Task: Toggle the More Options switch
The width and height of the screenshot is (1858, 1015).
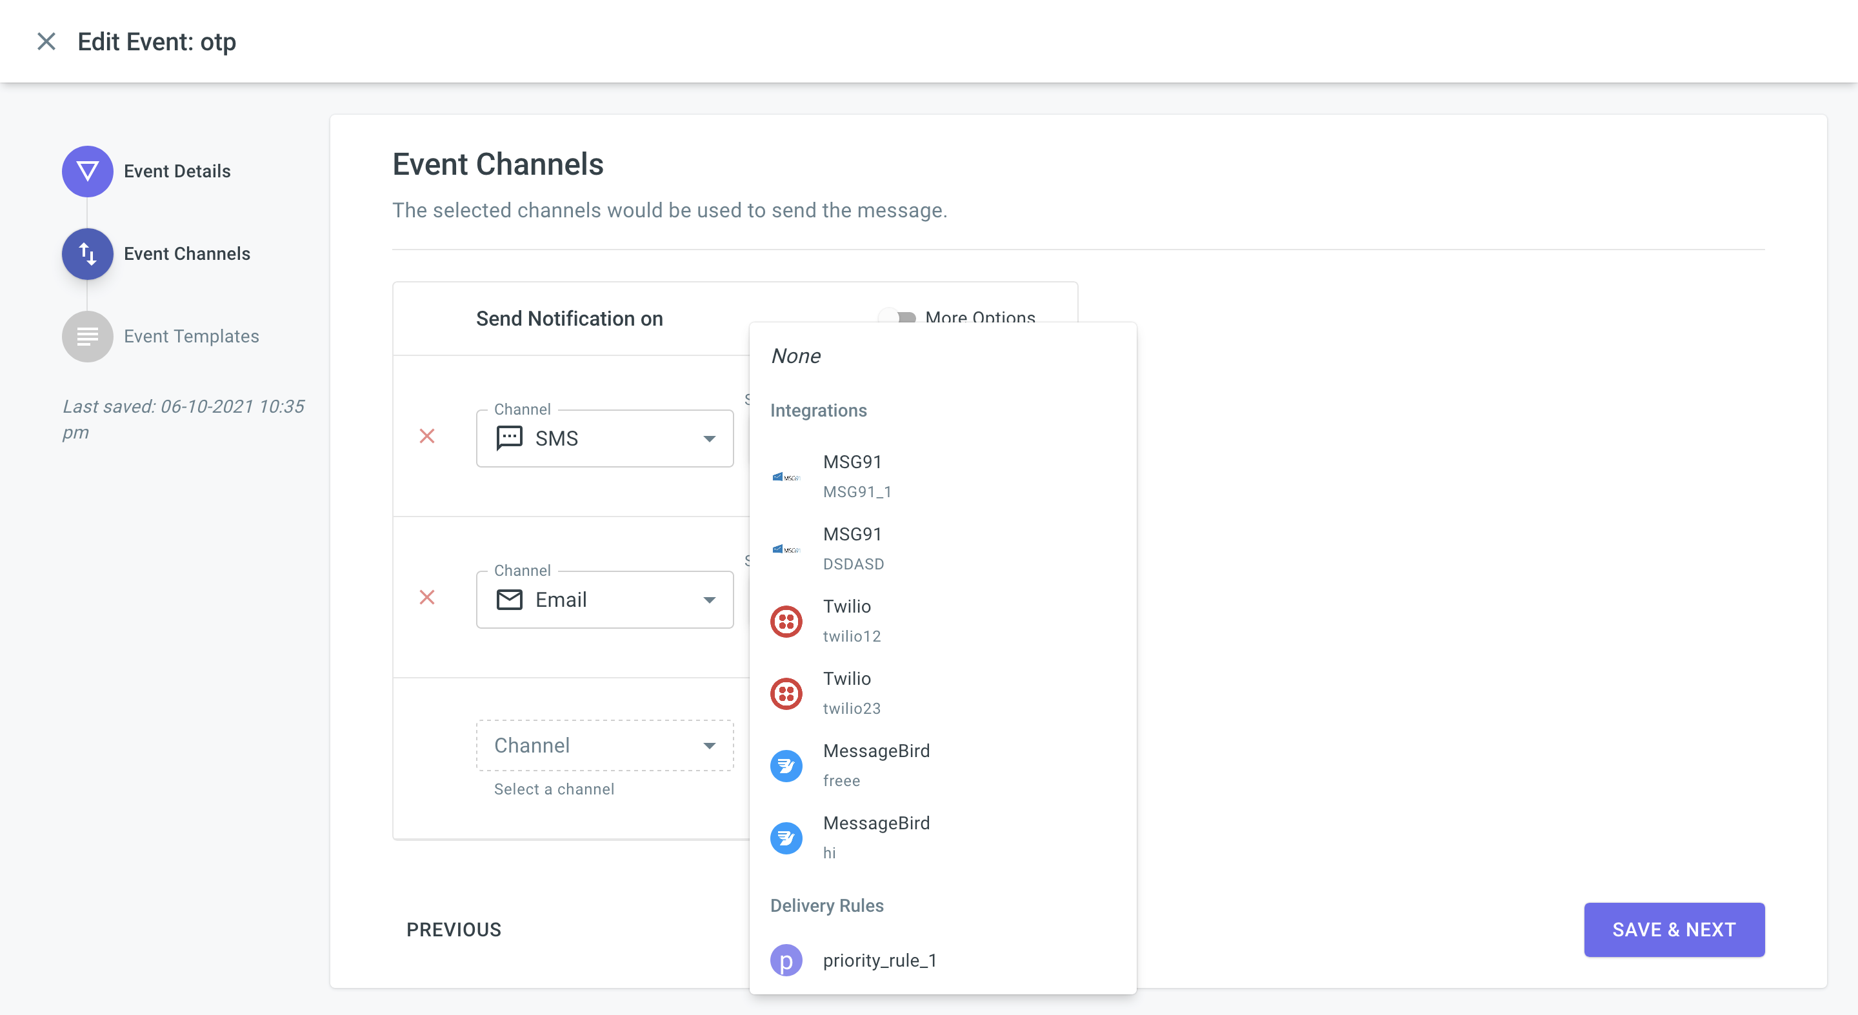Action: [897, 318]
